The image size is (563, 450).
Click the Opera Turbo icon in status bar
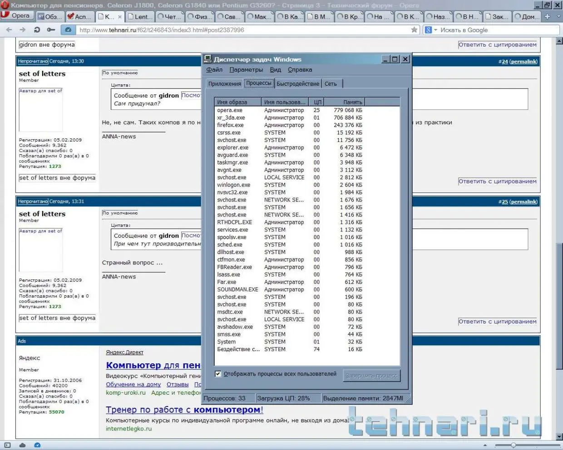click(x=37, y=445)
